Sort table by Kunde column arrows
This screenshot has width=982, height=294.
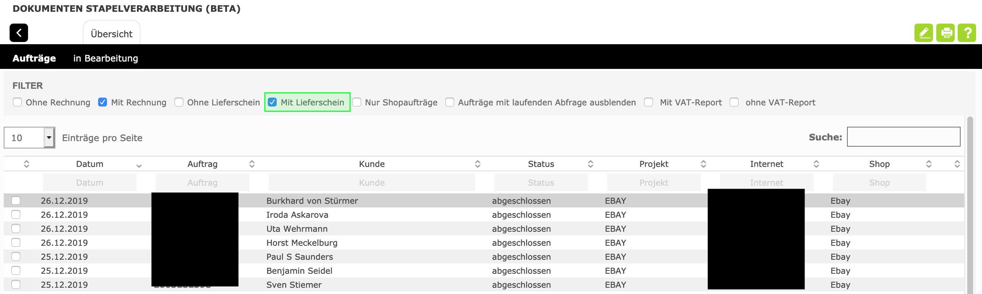477,164
